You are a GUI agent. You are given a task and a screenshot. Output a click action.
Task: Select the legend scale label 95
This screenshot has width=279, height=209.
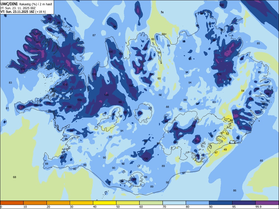234,207
